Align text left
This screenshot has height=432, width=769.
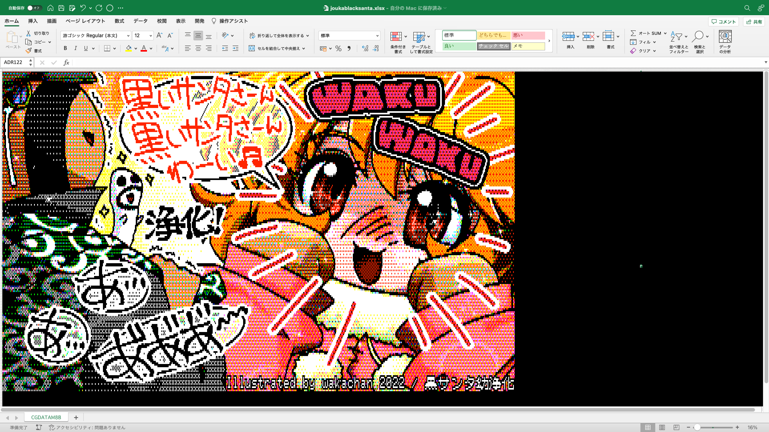[187, 48]
